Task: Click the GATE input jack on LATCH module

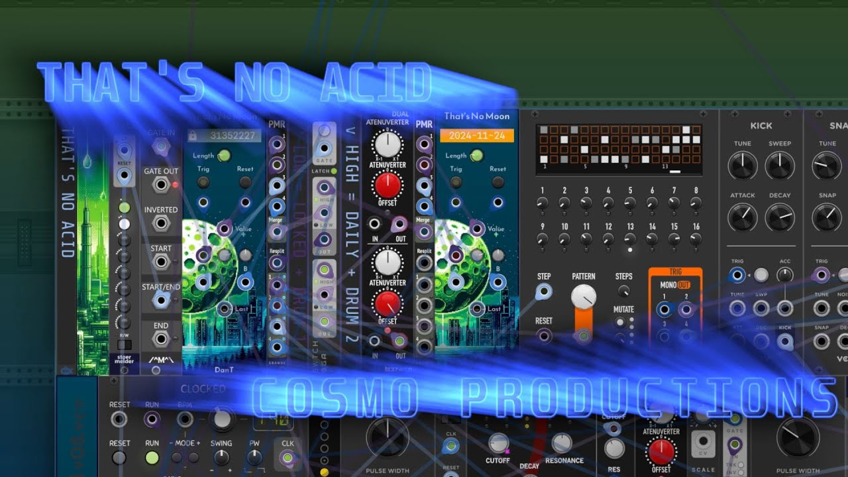Action: pyautogui.click(x=324, y=148)
